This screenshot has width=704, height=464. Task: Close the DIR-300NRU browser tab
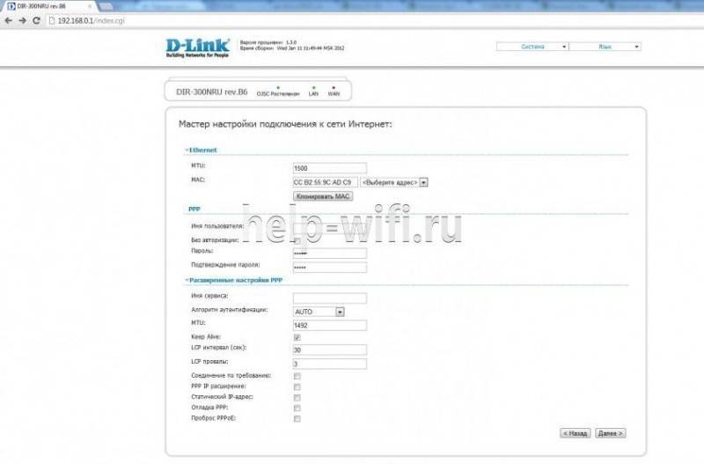pos(90,6)
